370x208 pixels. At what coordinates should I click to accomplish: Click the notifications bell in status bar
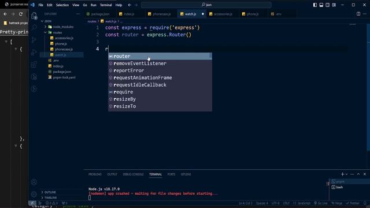[x=365, y=203]
